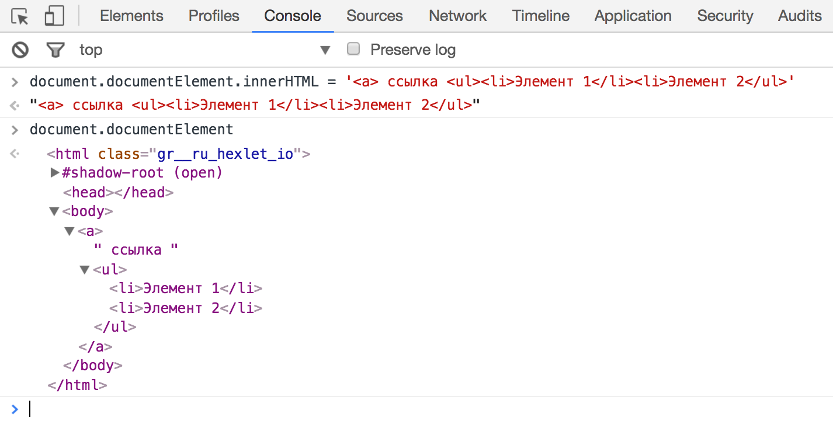Switch to the Elements tab

(131, 16)
